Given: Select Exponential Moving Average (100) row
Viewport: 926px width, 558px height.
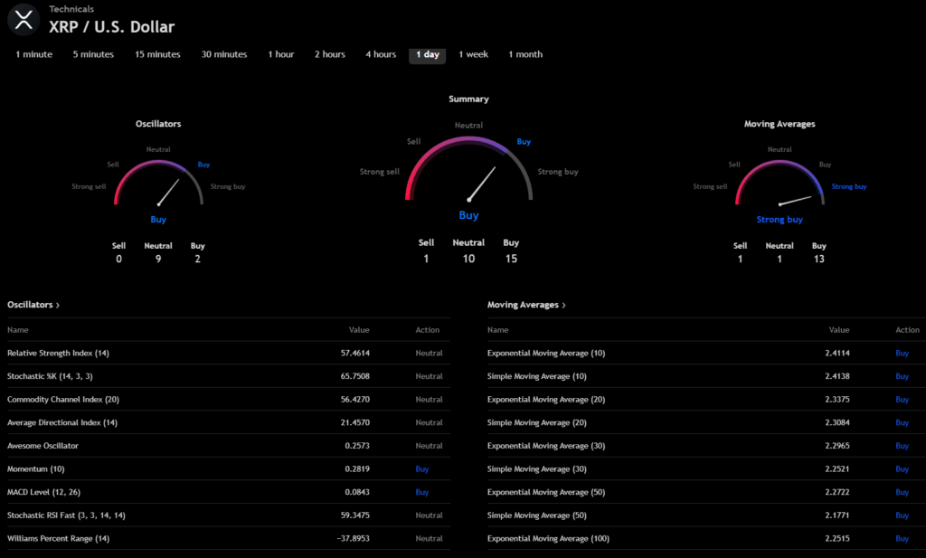Looking at the screenshot, I should click(x=706, y=538).
